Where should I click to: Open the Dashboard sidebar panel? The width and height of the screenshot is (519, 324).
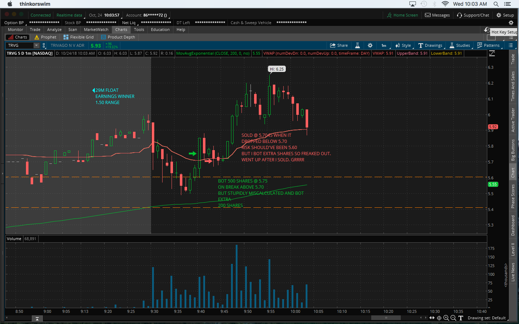coord(513,225)
